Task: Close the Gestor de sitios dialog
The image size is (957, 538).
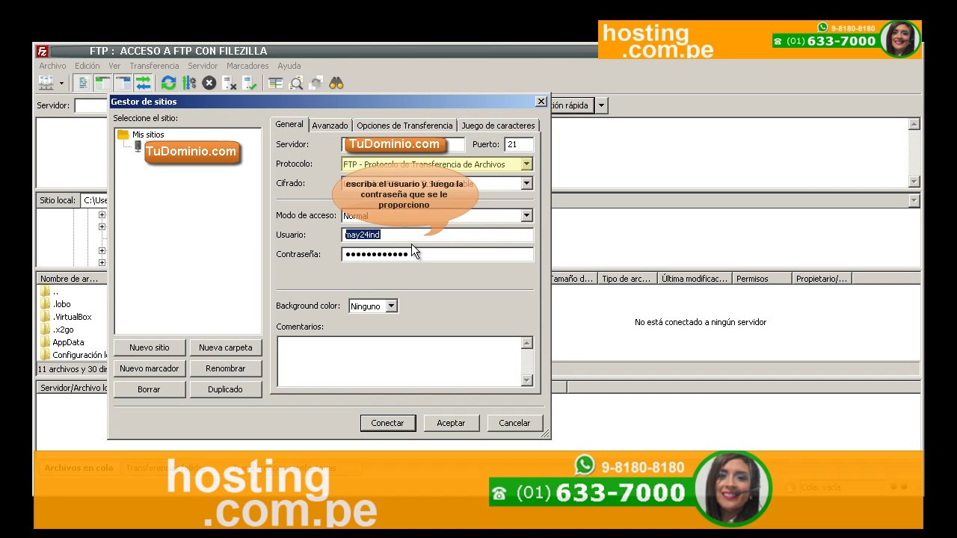Action: 541,102
